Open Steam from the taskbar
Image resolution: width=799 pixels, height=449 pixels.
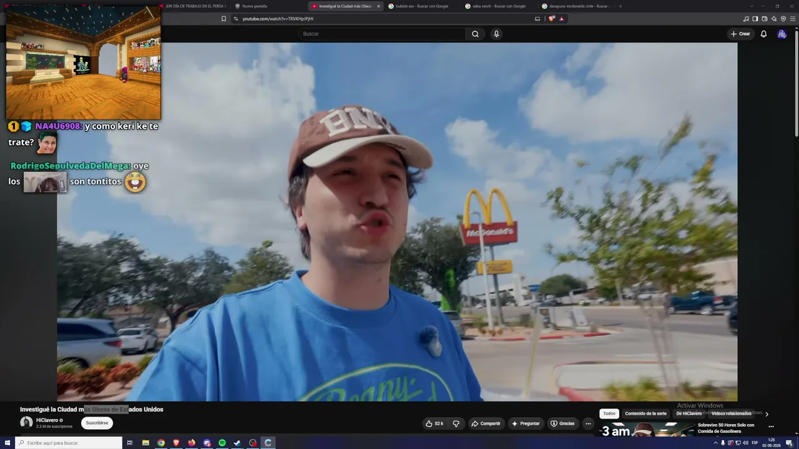[x=237, y=443]
